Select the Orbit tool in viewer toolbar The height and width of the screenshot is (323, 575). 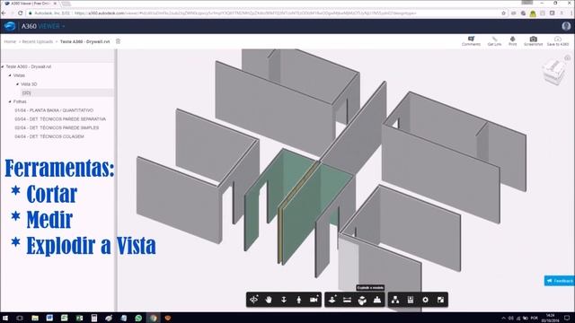(x=253, y=300)
